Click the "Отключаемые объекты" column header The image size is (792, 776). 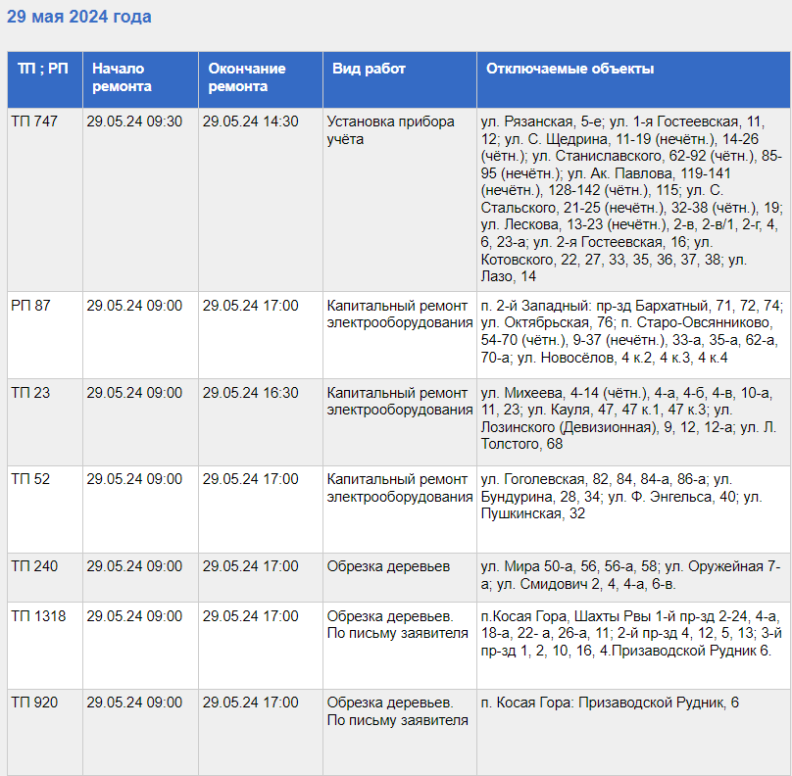point(633,79)
